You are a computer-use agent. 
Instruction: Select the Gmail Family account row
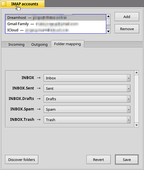pos(56,24)
